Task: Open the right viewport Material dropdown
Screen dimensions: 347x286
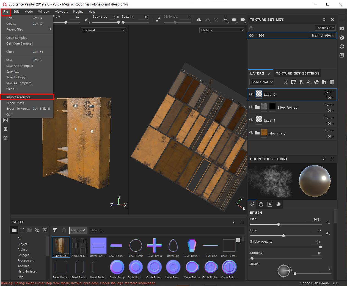Action: (222, 30)
